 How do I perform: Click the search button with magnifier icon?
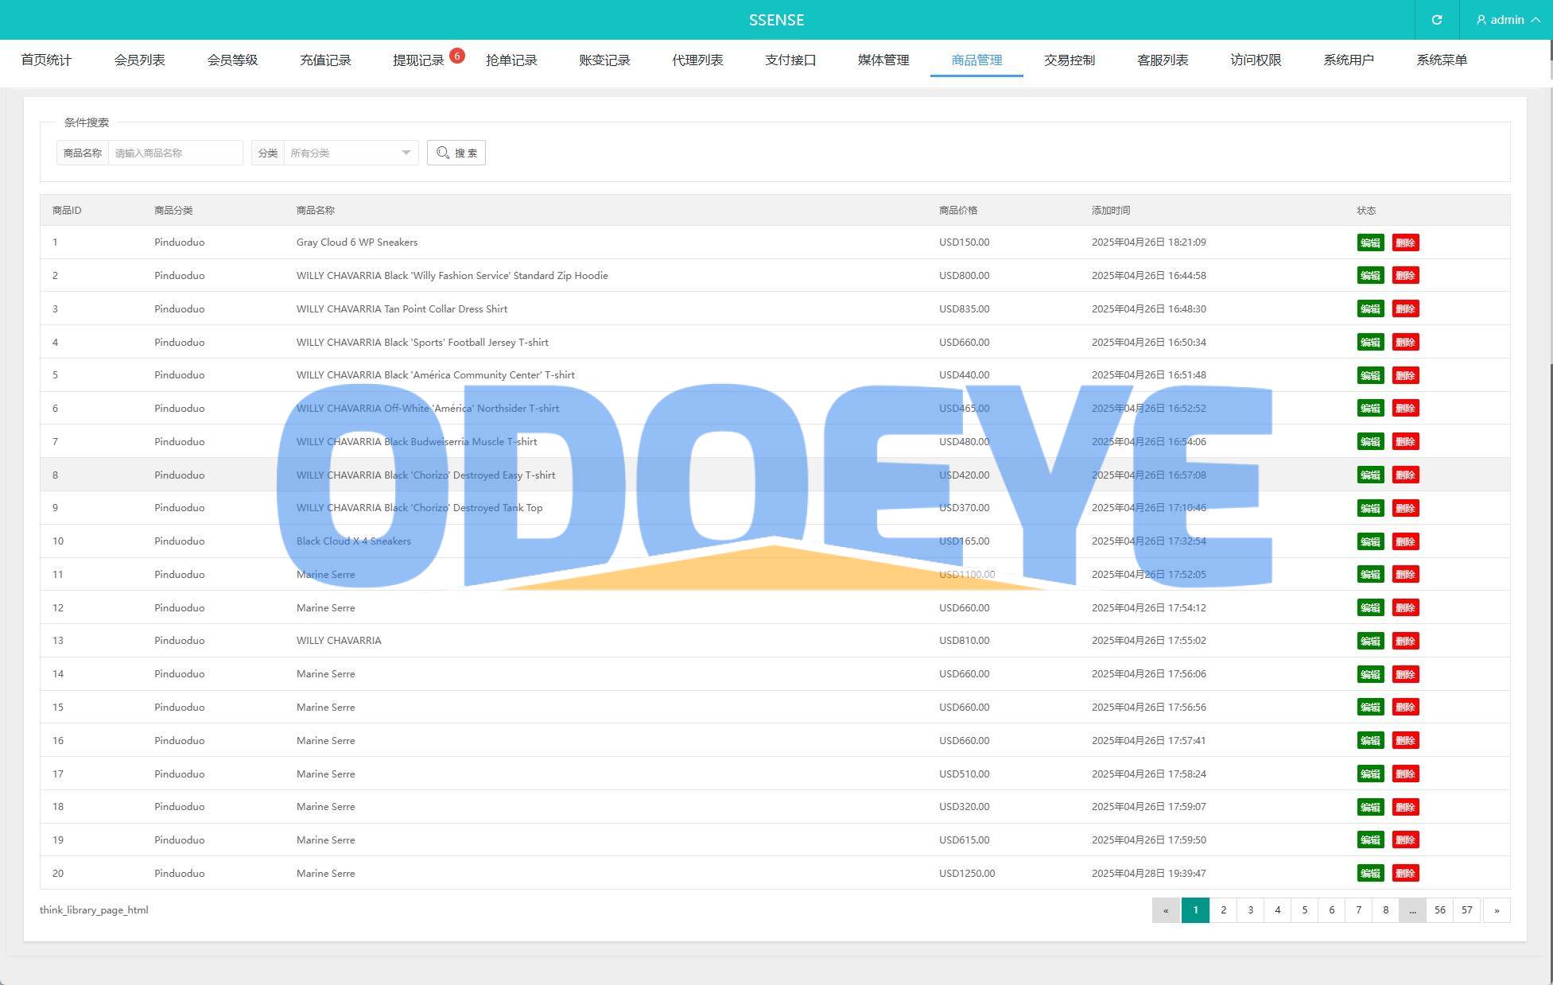click(x=456, y=153)
